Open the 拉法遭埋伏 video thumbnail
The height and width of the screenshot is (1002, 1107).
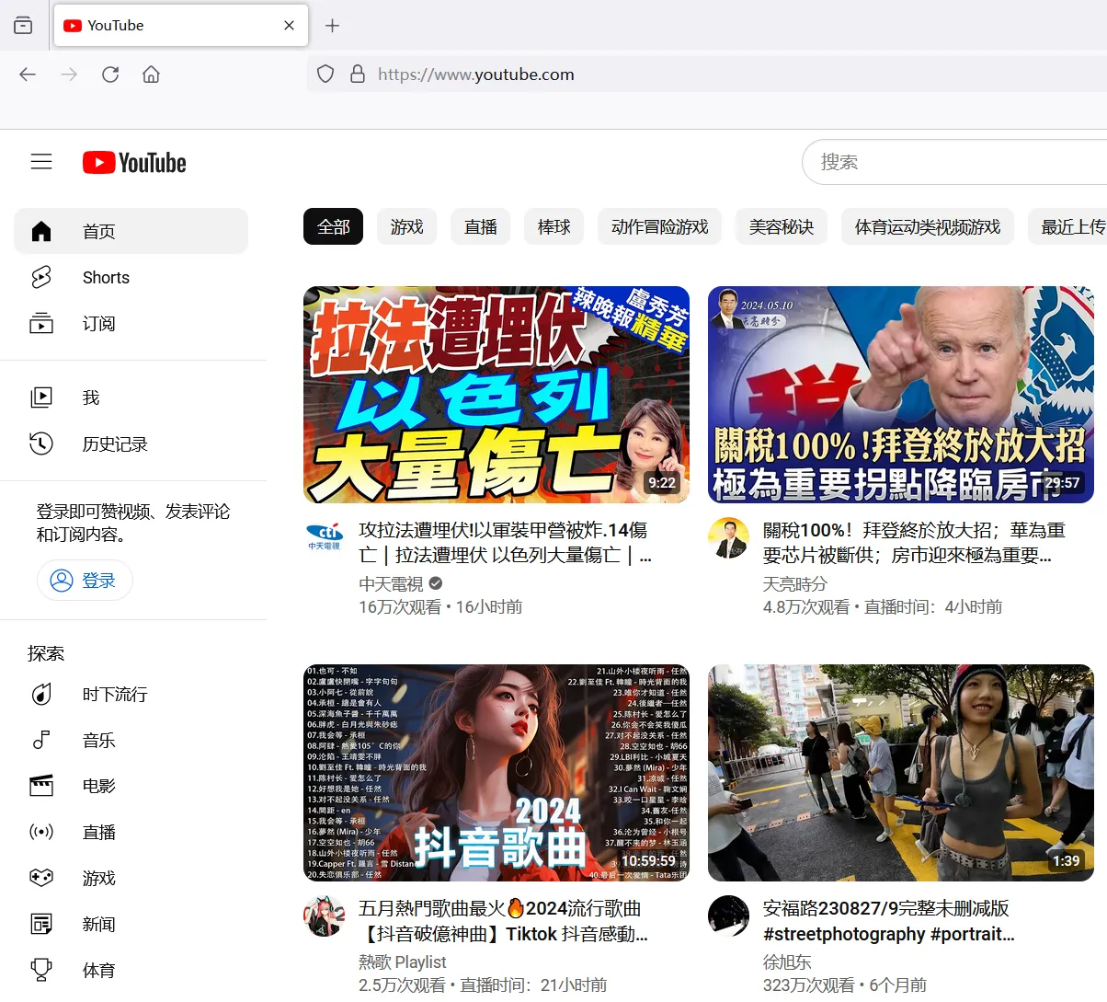point(496,395)
